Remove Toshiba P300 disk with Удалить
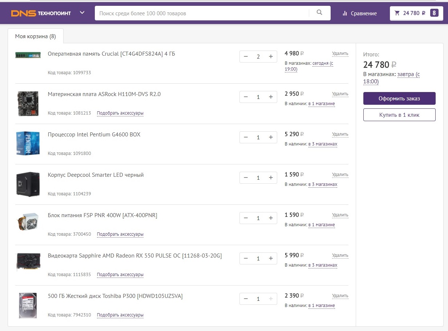 click(340, 296)
